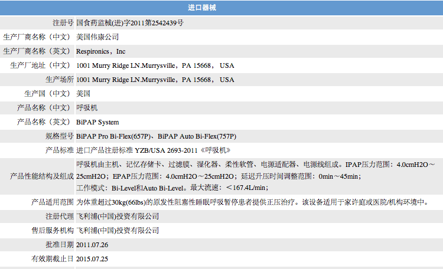This screenshot has width=443, height=269.
Task: Click the 规格型号 label
Action: pos(60,136)
